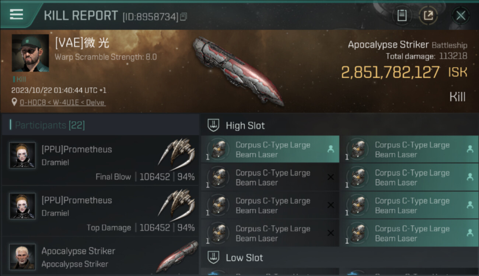Image resolution: width=479 pixels, height=276 pixels.
Task: Open the Participants [22] tab
Action: 50,125
